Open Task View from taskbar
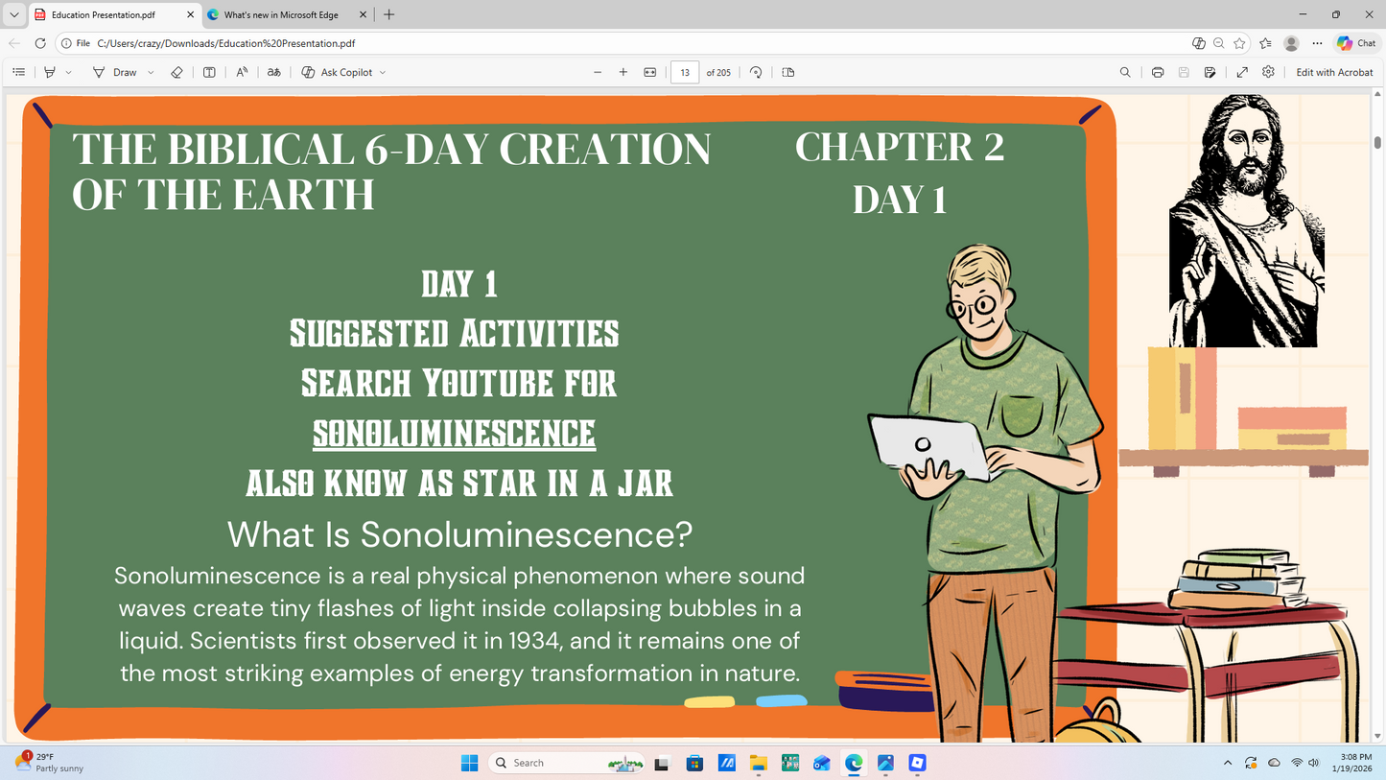Image resolution: width=1386 pixels, height=780 pixels. [x=662, y=763]
